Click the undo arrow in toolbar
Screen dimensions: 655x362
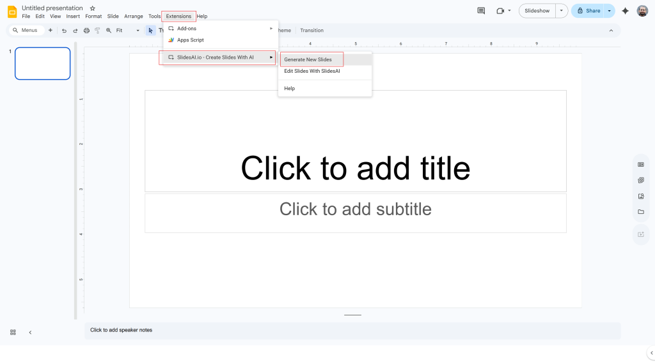[64, 31]
